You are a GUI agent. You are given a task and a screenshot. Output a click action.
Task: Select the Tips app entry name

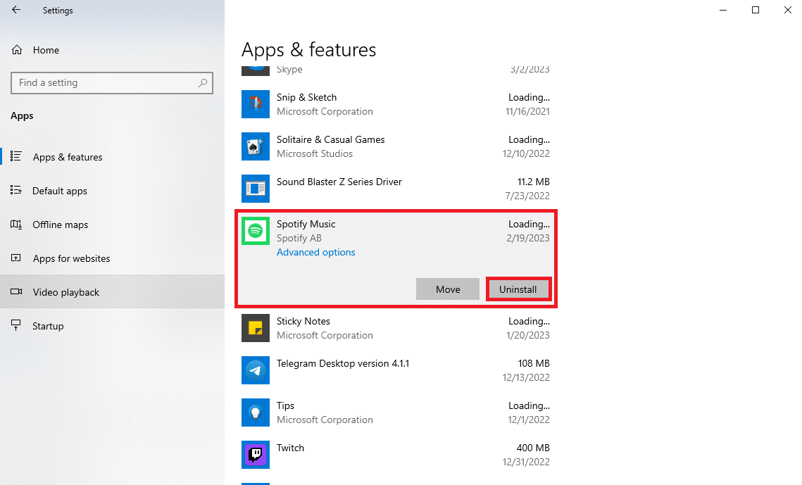pyautogui.click(x=285, y=405)
